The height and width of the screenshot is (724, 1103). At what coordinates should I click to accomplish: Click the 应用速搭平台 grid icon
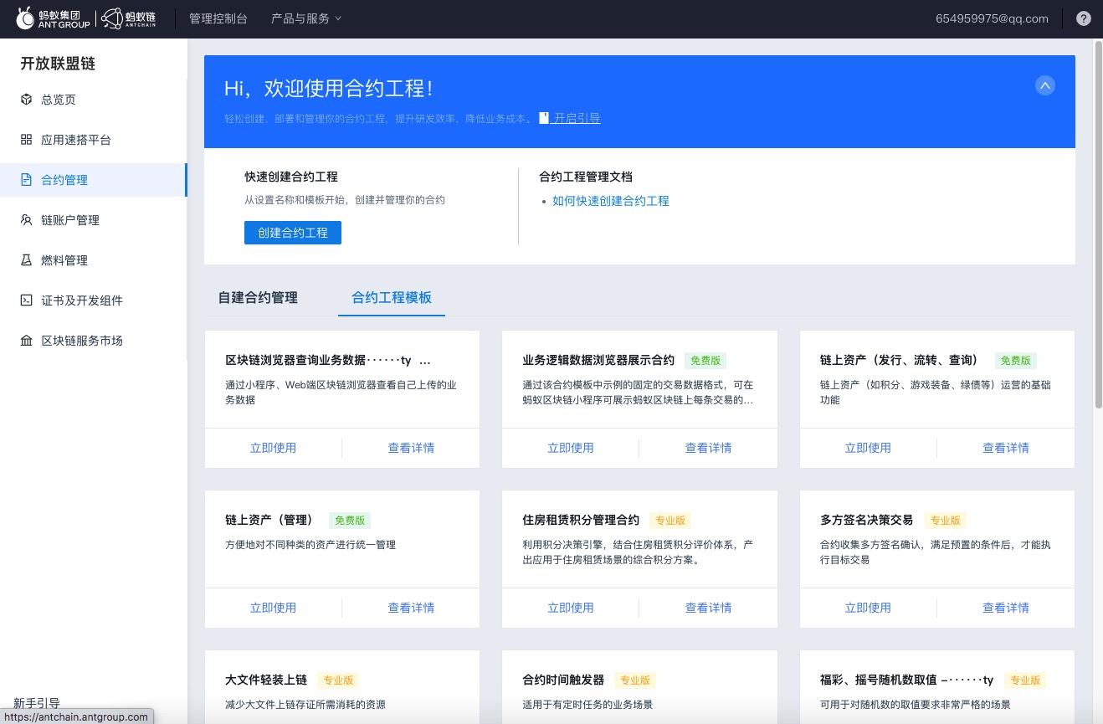coord(26,140)
